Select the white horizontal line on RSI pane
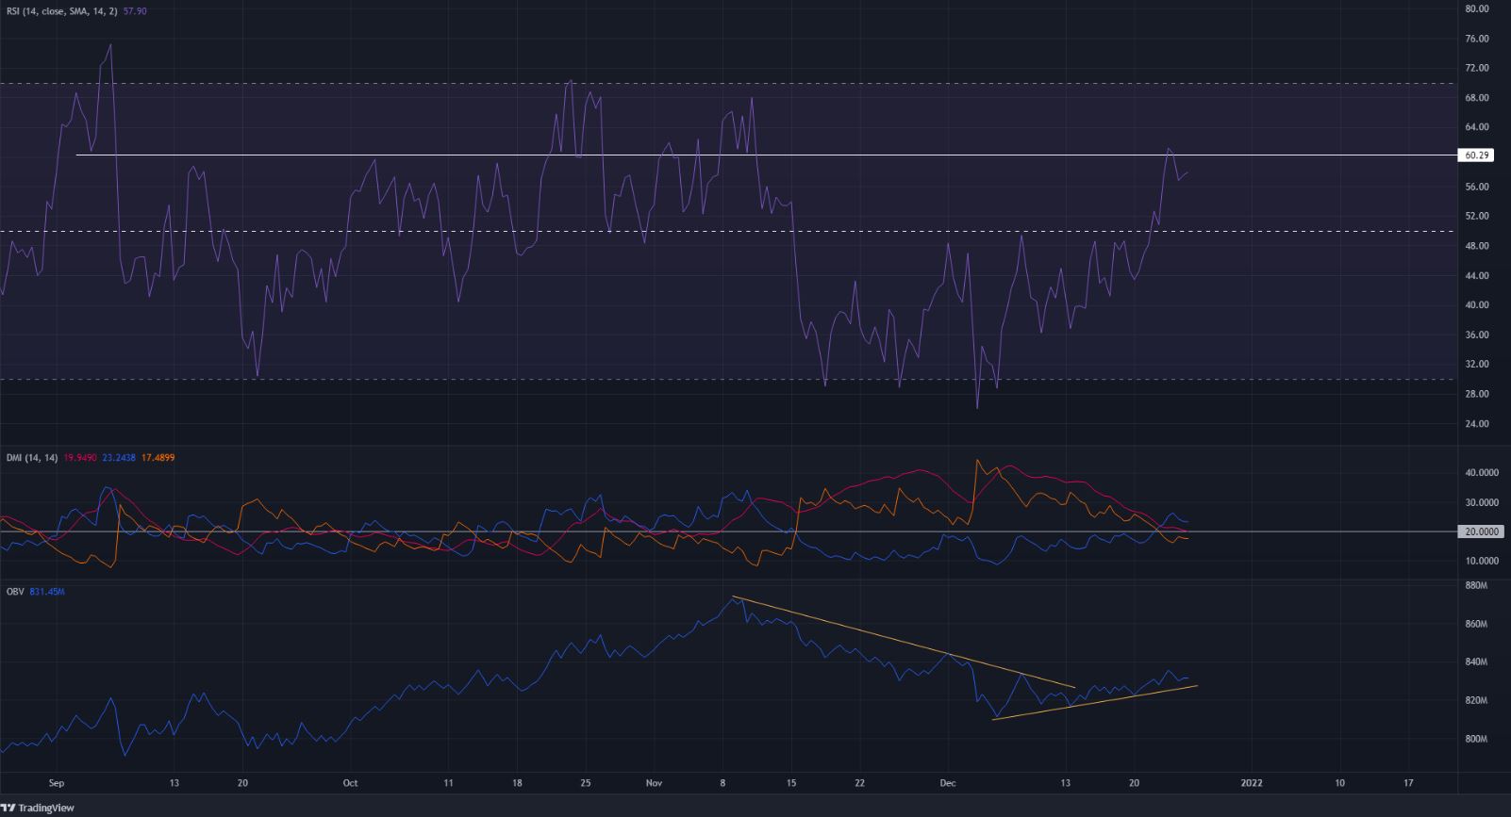Screen dimensions: 1511x817 tap(766, 155)
